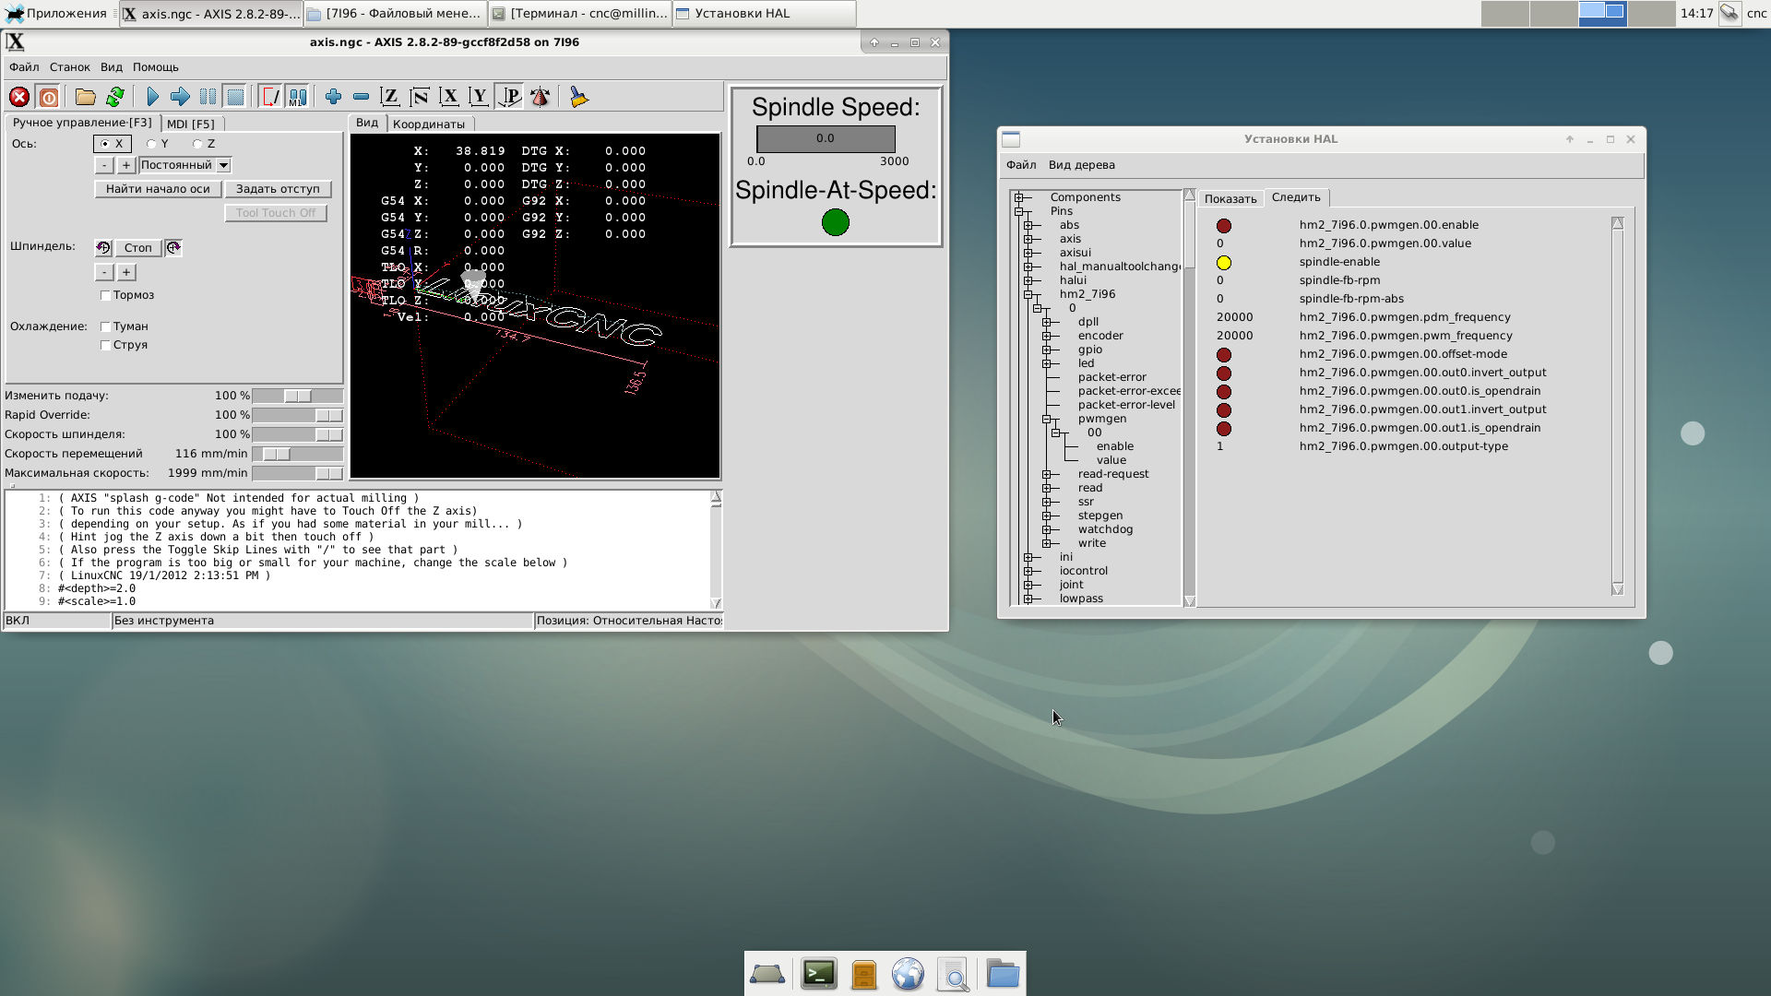Select the Y axis radio button

pyautogui.click(x=151, y=144)
